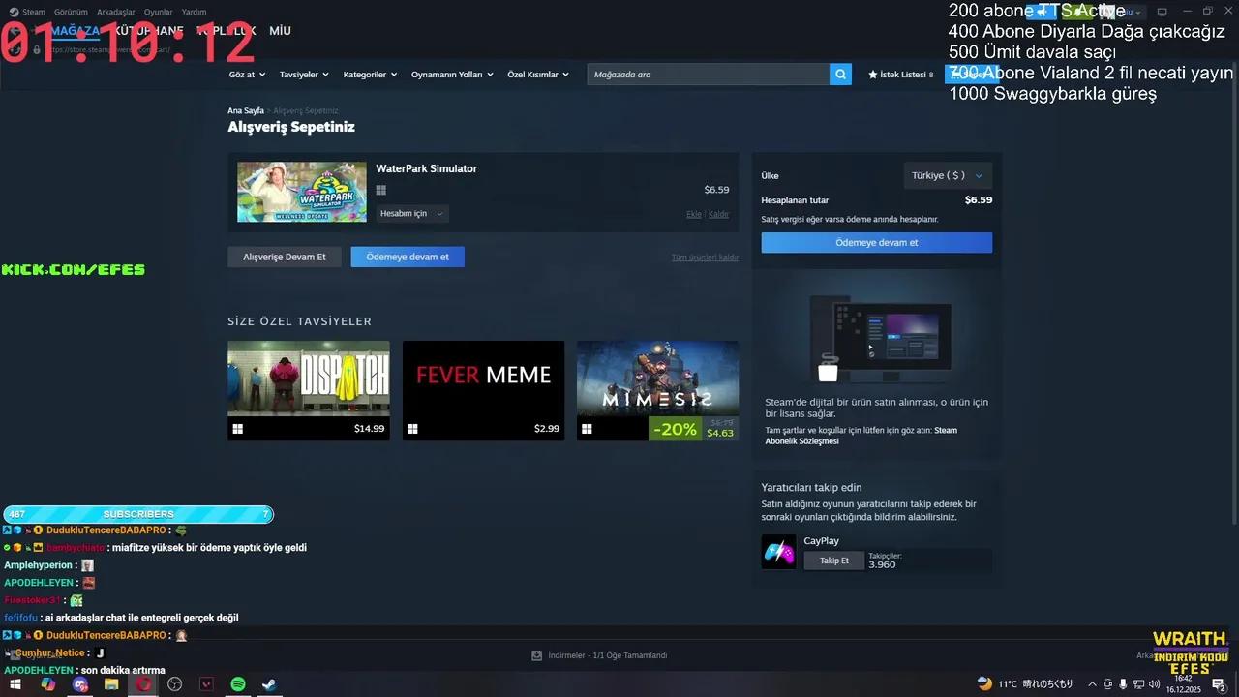This screenshot has width=1239, height=697.
Task: Click the magnifier search button in store
Action: (840, 75)
